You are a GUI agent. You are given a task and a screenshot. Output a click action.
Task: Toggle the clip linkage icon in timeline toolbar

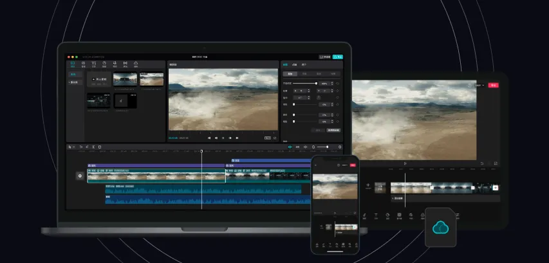305,147
